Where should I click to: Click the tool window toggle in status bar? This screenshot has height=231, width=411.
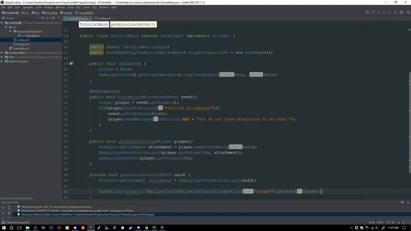click(3, 223)
